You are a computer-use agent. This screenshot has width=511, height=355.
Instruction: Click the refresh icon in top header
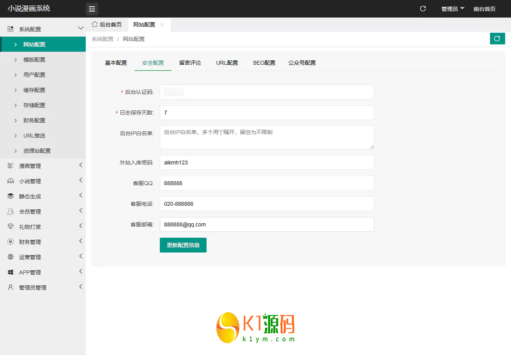[x=423, y=9]
